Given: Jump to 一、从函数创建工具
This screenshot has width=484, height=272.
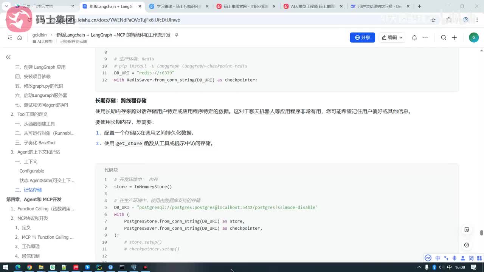Looking at the screenshot, I should coord(35,124).
